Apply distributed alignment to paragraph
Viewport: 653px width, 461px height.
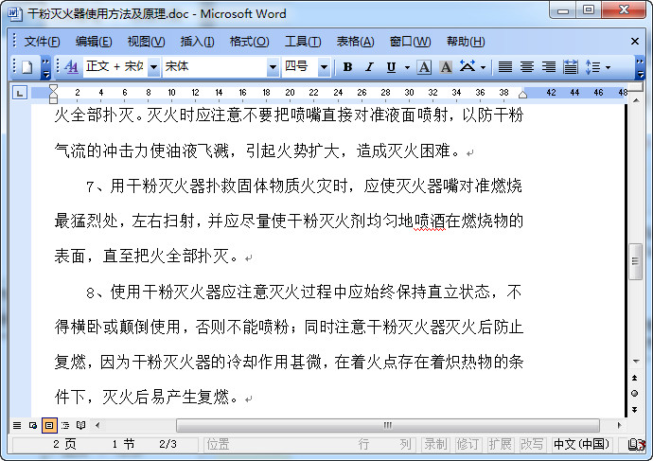click(x=571, y=67)
